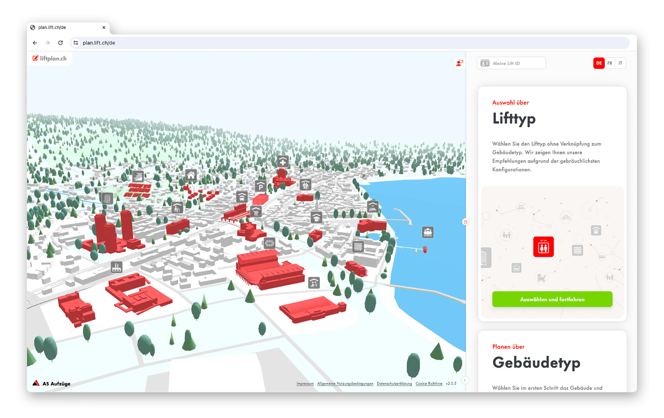Select the school graduation cap marker
This screenshot has height=418, width=664.
coord(316,217)
